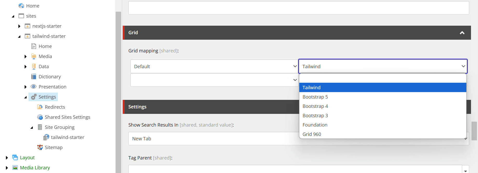Viewport: 478px width, 173px height.
Task: Click the Media Library icon
Action: coord(15,168)
